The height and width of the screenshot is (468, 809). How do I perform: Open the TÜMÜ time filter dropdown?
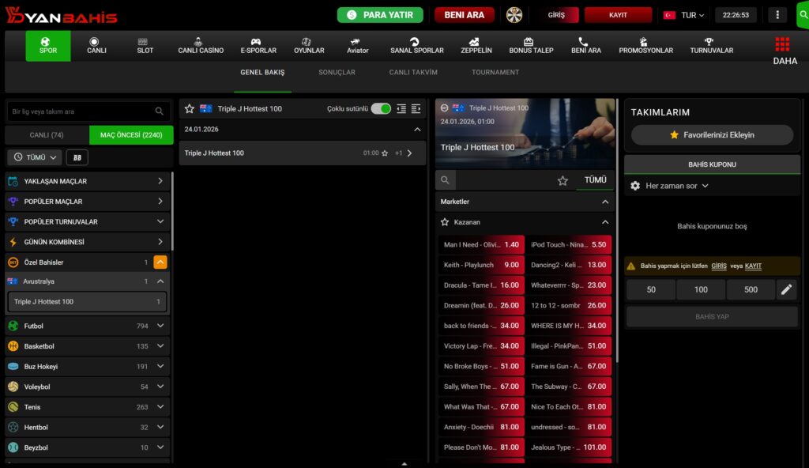coord(35,157)
